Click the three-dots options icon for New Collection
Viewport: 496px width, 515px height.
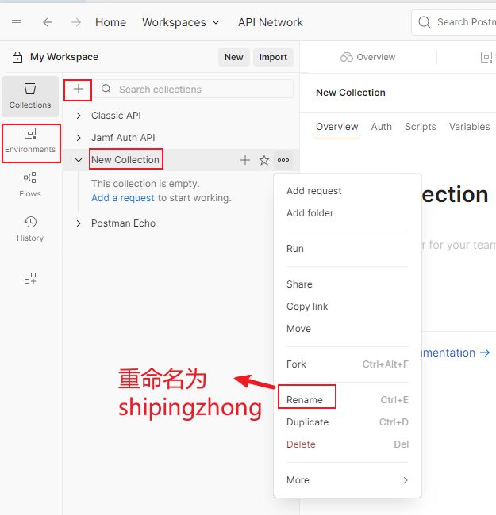(283, 160)
